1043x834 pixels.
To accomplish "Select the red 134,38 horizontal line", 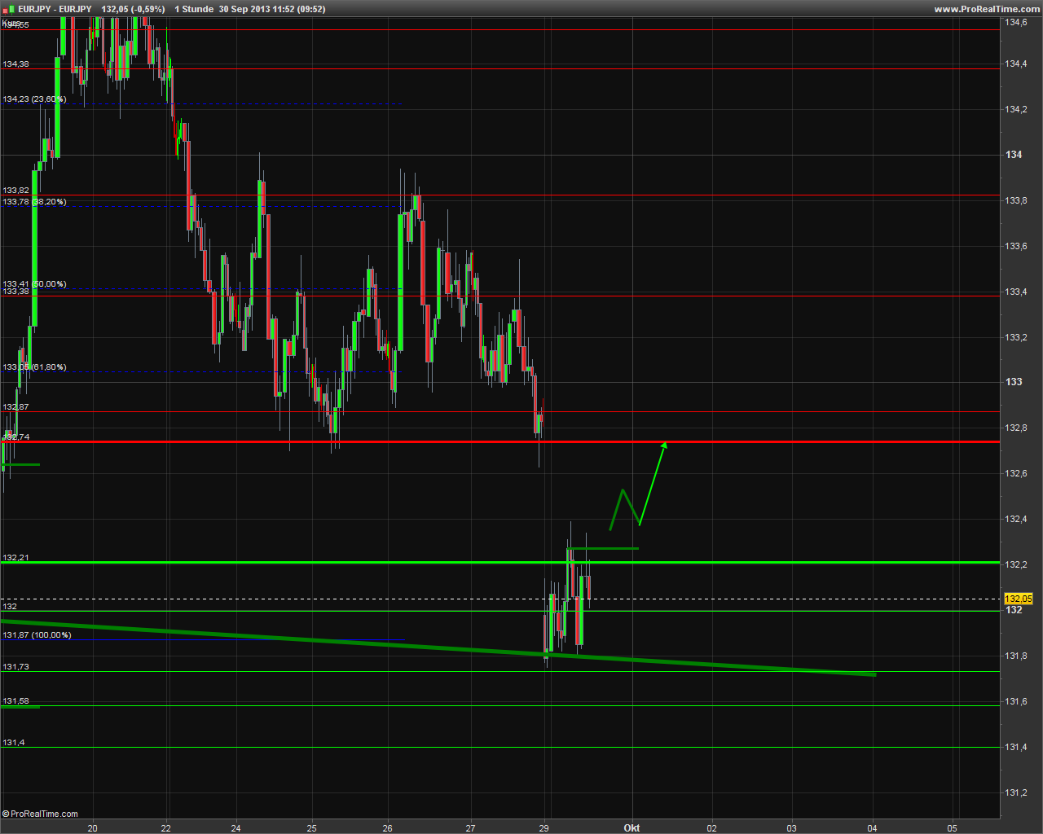I will [x=489, y=69].
